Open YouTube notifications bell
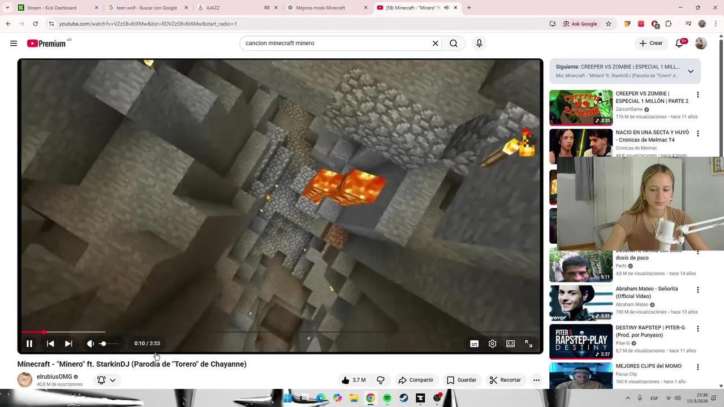This screenshot has width=724, height=407. (x=680, y=43)
